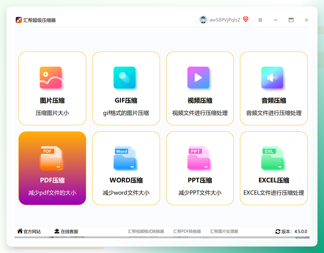The width and height of the screenshot is (324, 253).
Task: Select the WORD压缩 title text
Action: (x=126, y=180)
